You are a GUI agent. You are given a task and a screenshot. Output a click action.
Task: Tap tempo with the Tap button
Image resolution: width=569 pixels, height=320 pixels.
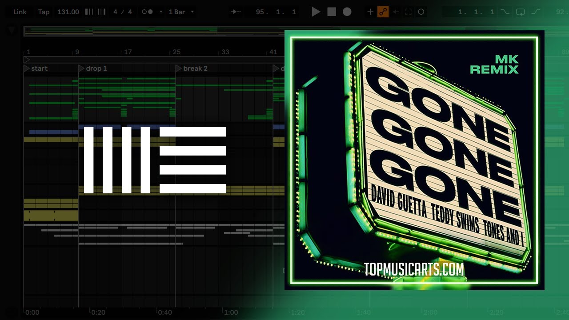[44, 12]
